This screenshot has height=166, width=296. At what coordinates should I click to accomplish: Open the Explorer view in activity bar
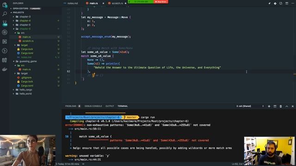(x=5, y=5)
